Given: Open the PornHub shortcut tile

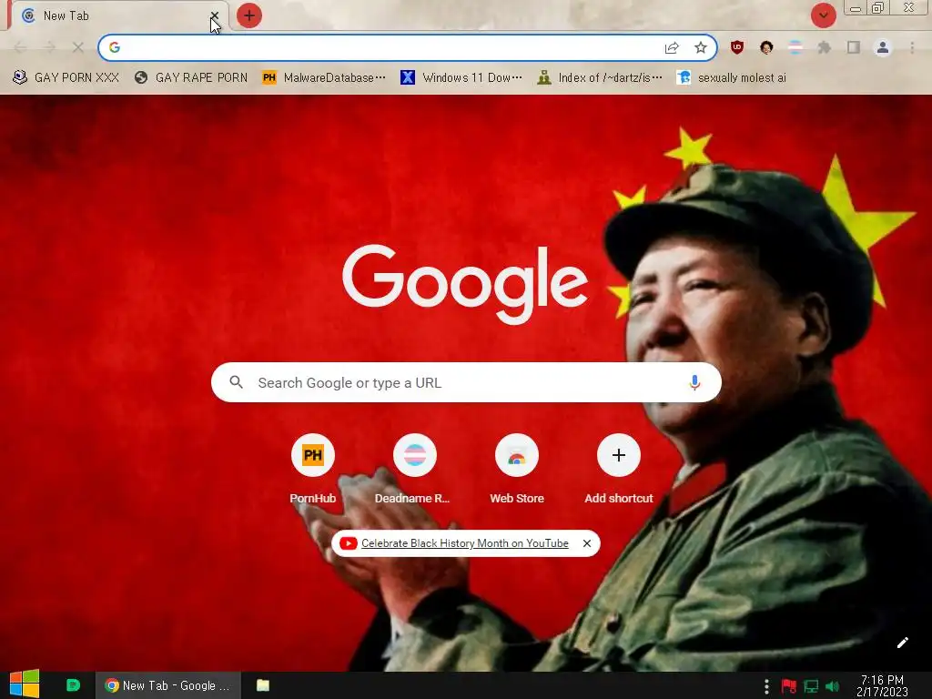Looking at the screenshot, I should pos(313,470).
